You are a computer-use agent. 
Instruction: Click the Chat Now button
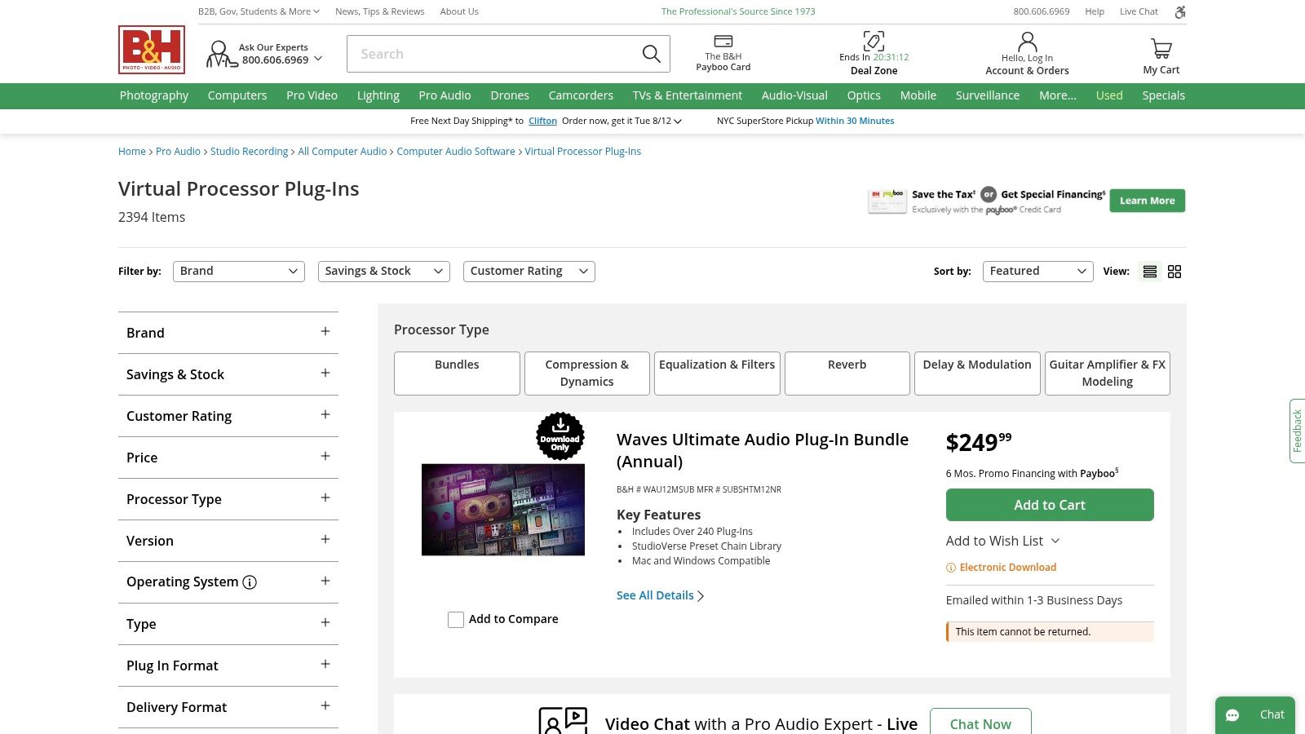(980, 723)
